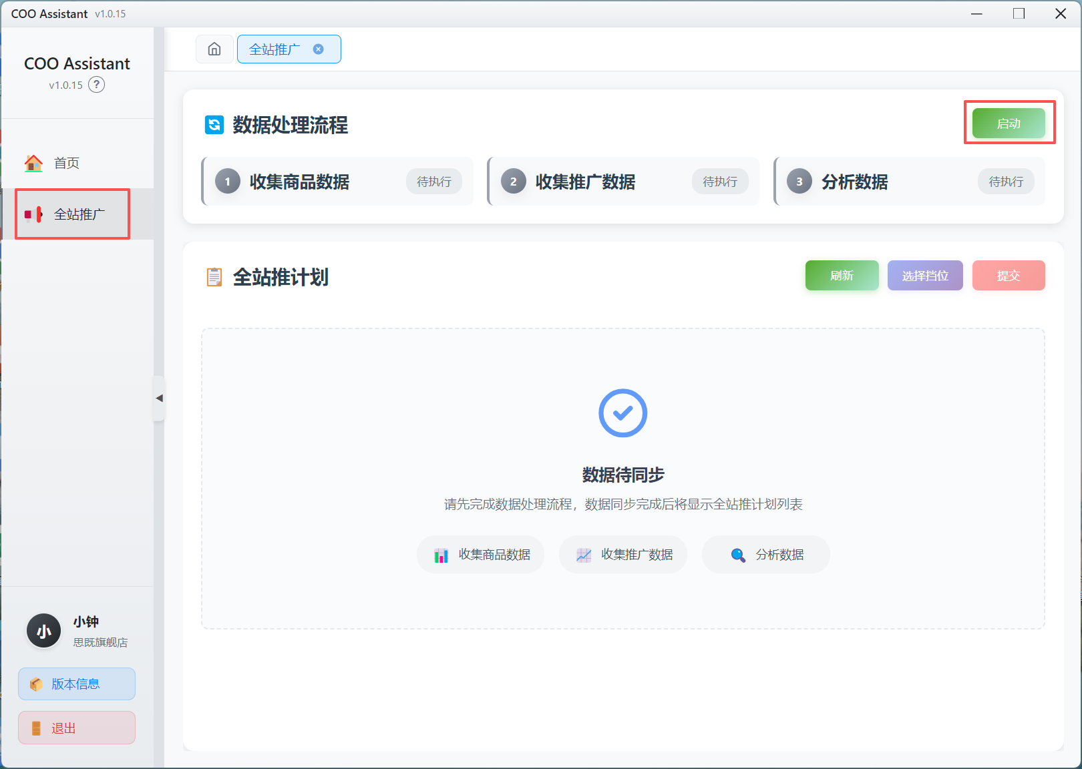This screenshot has height=769, width=1082.
Task: Select 首页 in the sidebar menu
Action: click(66, 162)
